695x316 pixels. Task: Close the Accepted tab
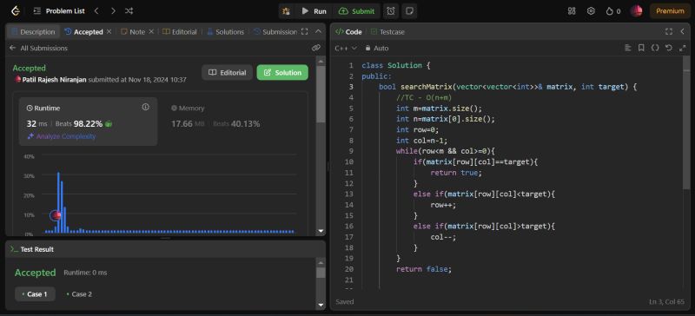109,32
